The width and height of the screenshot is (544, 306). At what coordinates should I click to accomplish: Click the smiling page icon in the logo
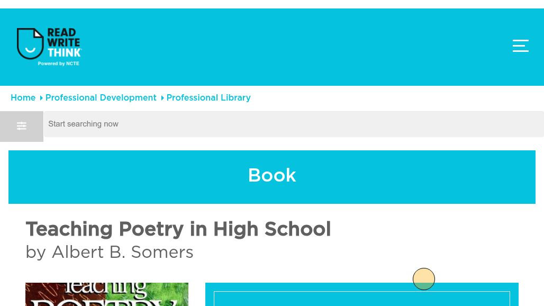(30, 44)
